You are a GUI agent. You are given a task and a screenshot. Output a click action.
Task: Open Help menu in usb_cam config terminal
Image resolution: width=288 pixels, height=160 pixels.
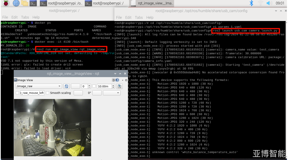coord(150,17)
